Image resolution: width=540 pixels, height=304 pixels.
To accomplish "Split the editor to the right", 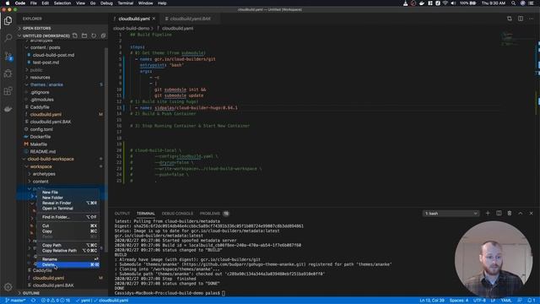I will click(521, 19).
